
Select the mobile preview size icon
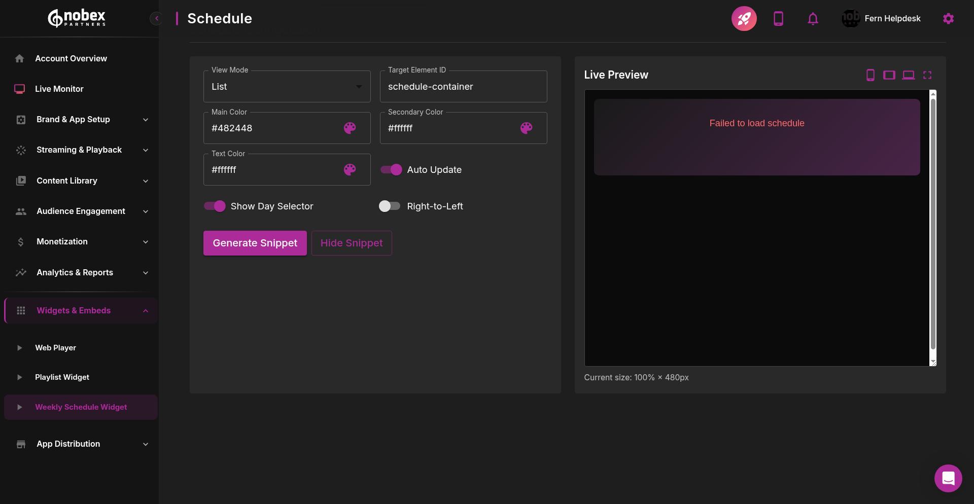871,75
